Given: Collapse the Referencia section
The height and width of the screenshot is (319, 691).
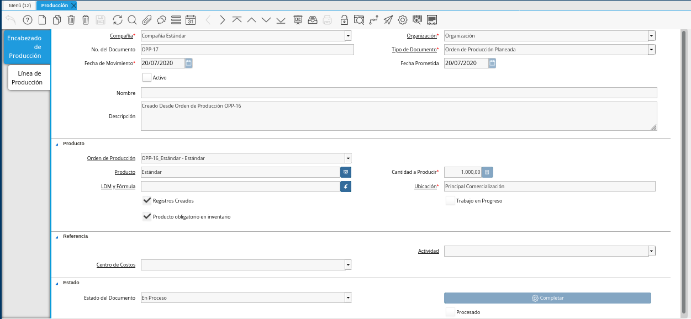Looking at the screenshot, I should pos(56,237).
